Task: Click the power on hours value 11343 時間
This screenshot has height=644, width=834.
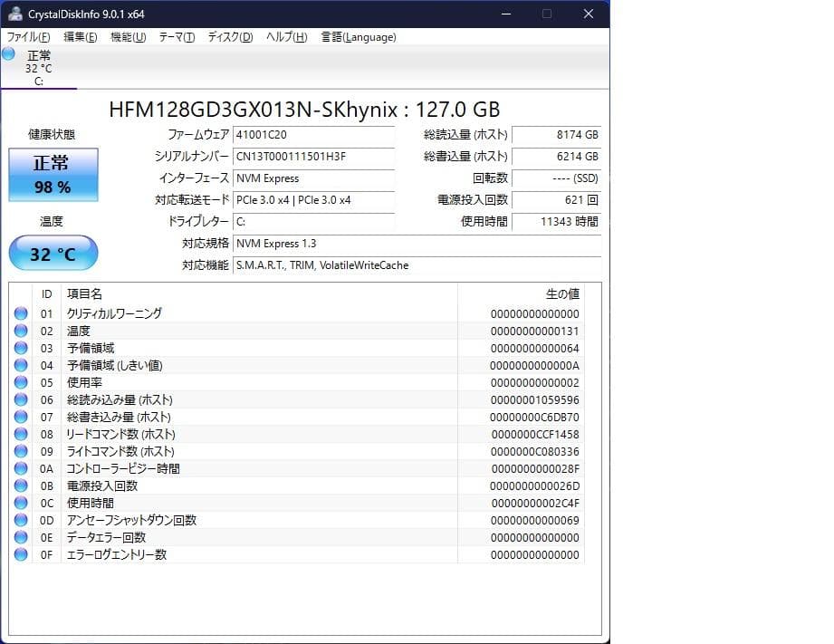Action: 556,221
